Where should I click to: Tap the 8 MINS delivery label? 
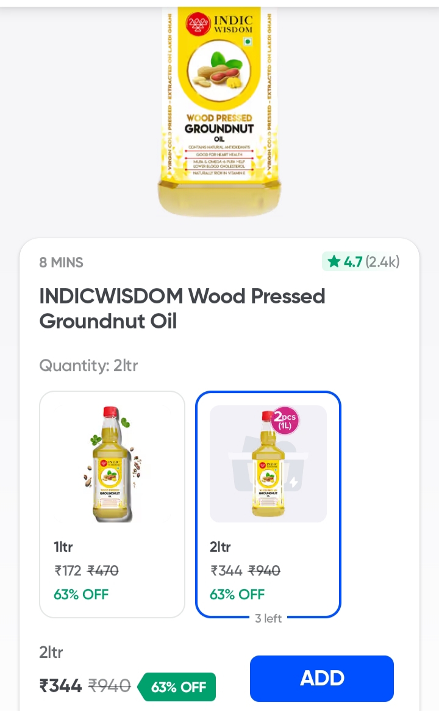click(x=61, y=263)
